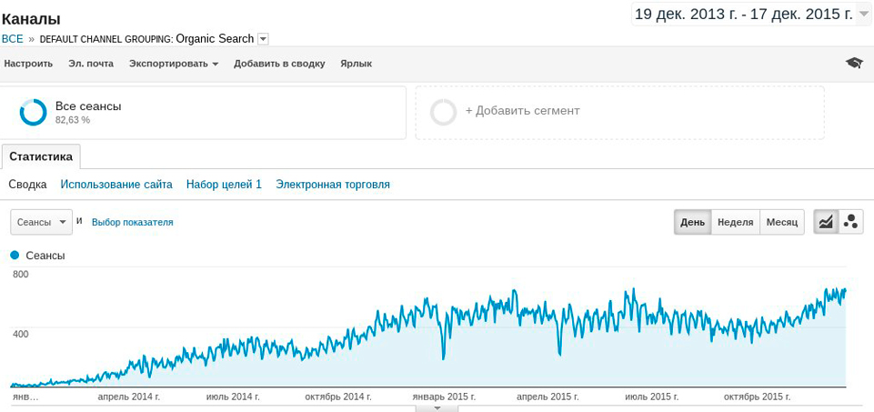874x412 pixels.
Task: Select Неделя time granularity
Action: [735, 222]
